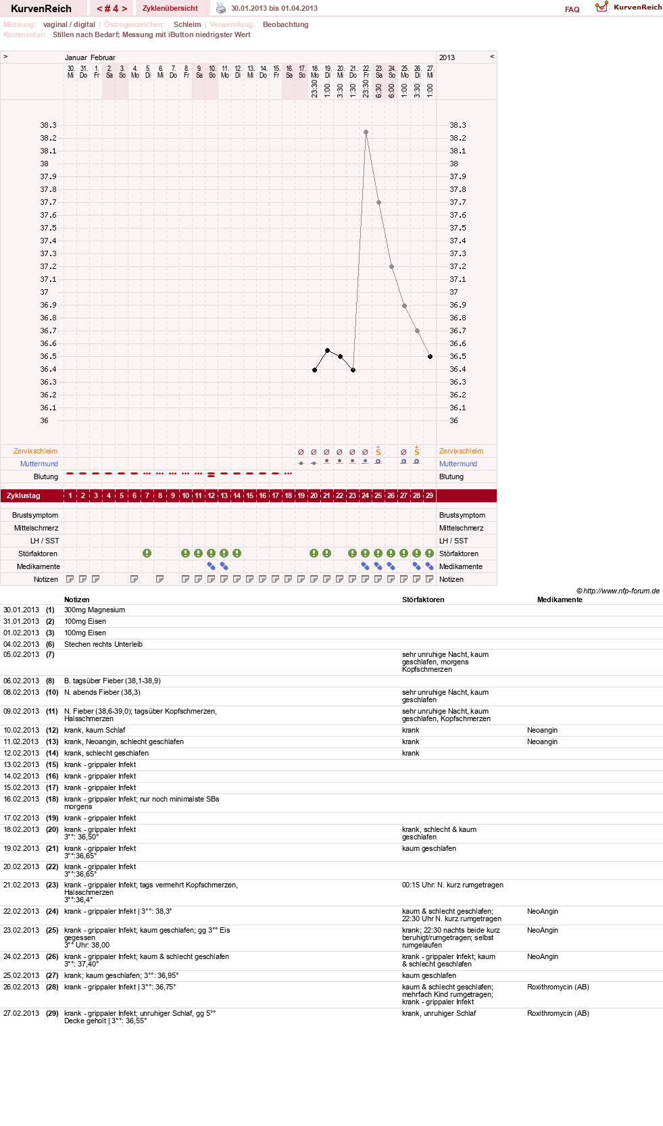Click note 'Stechen rechts Unterleib'
This screenshot has height=1126, width=663.
tap(103, 645)
